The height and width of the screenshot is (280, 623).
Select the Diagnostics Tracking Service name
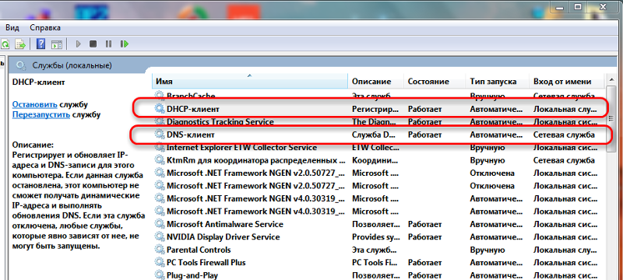coord(220,122)
